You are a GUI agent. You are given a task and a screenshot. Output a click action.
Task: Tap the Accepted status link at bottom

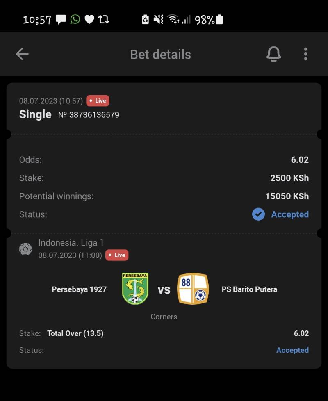(292, 350)
